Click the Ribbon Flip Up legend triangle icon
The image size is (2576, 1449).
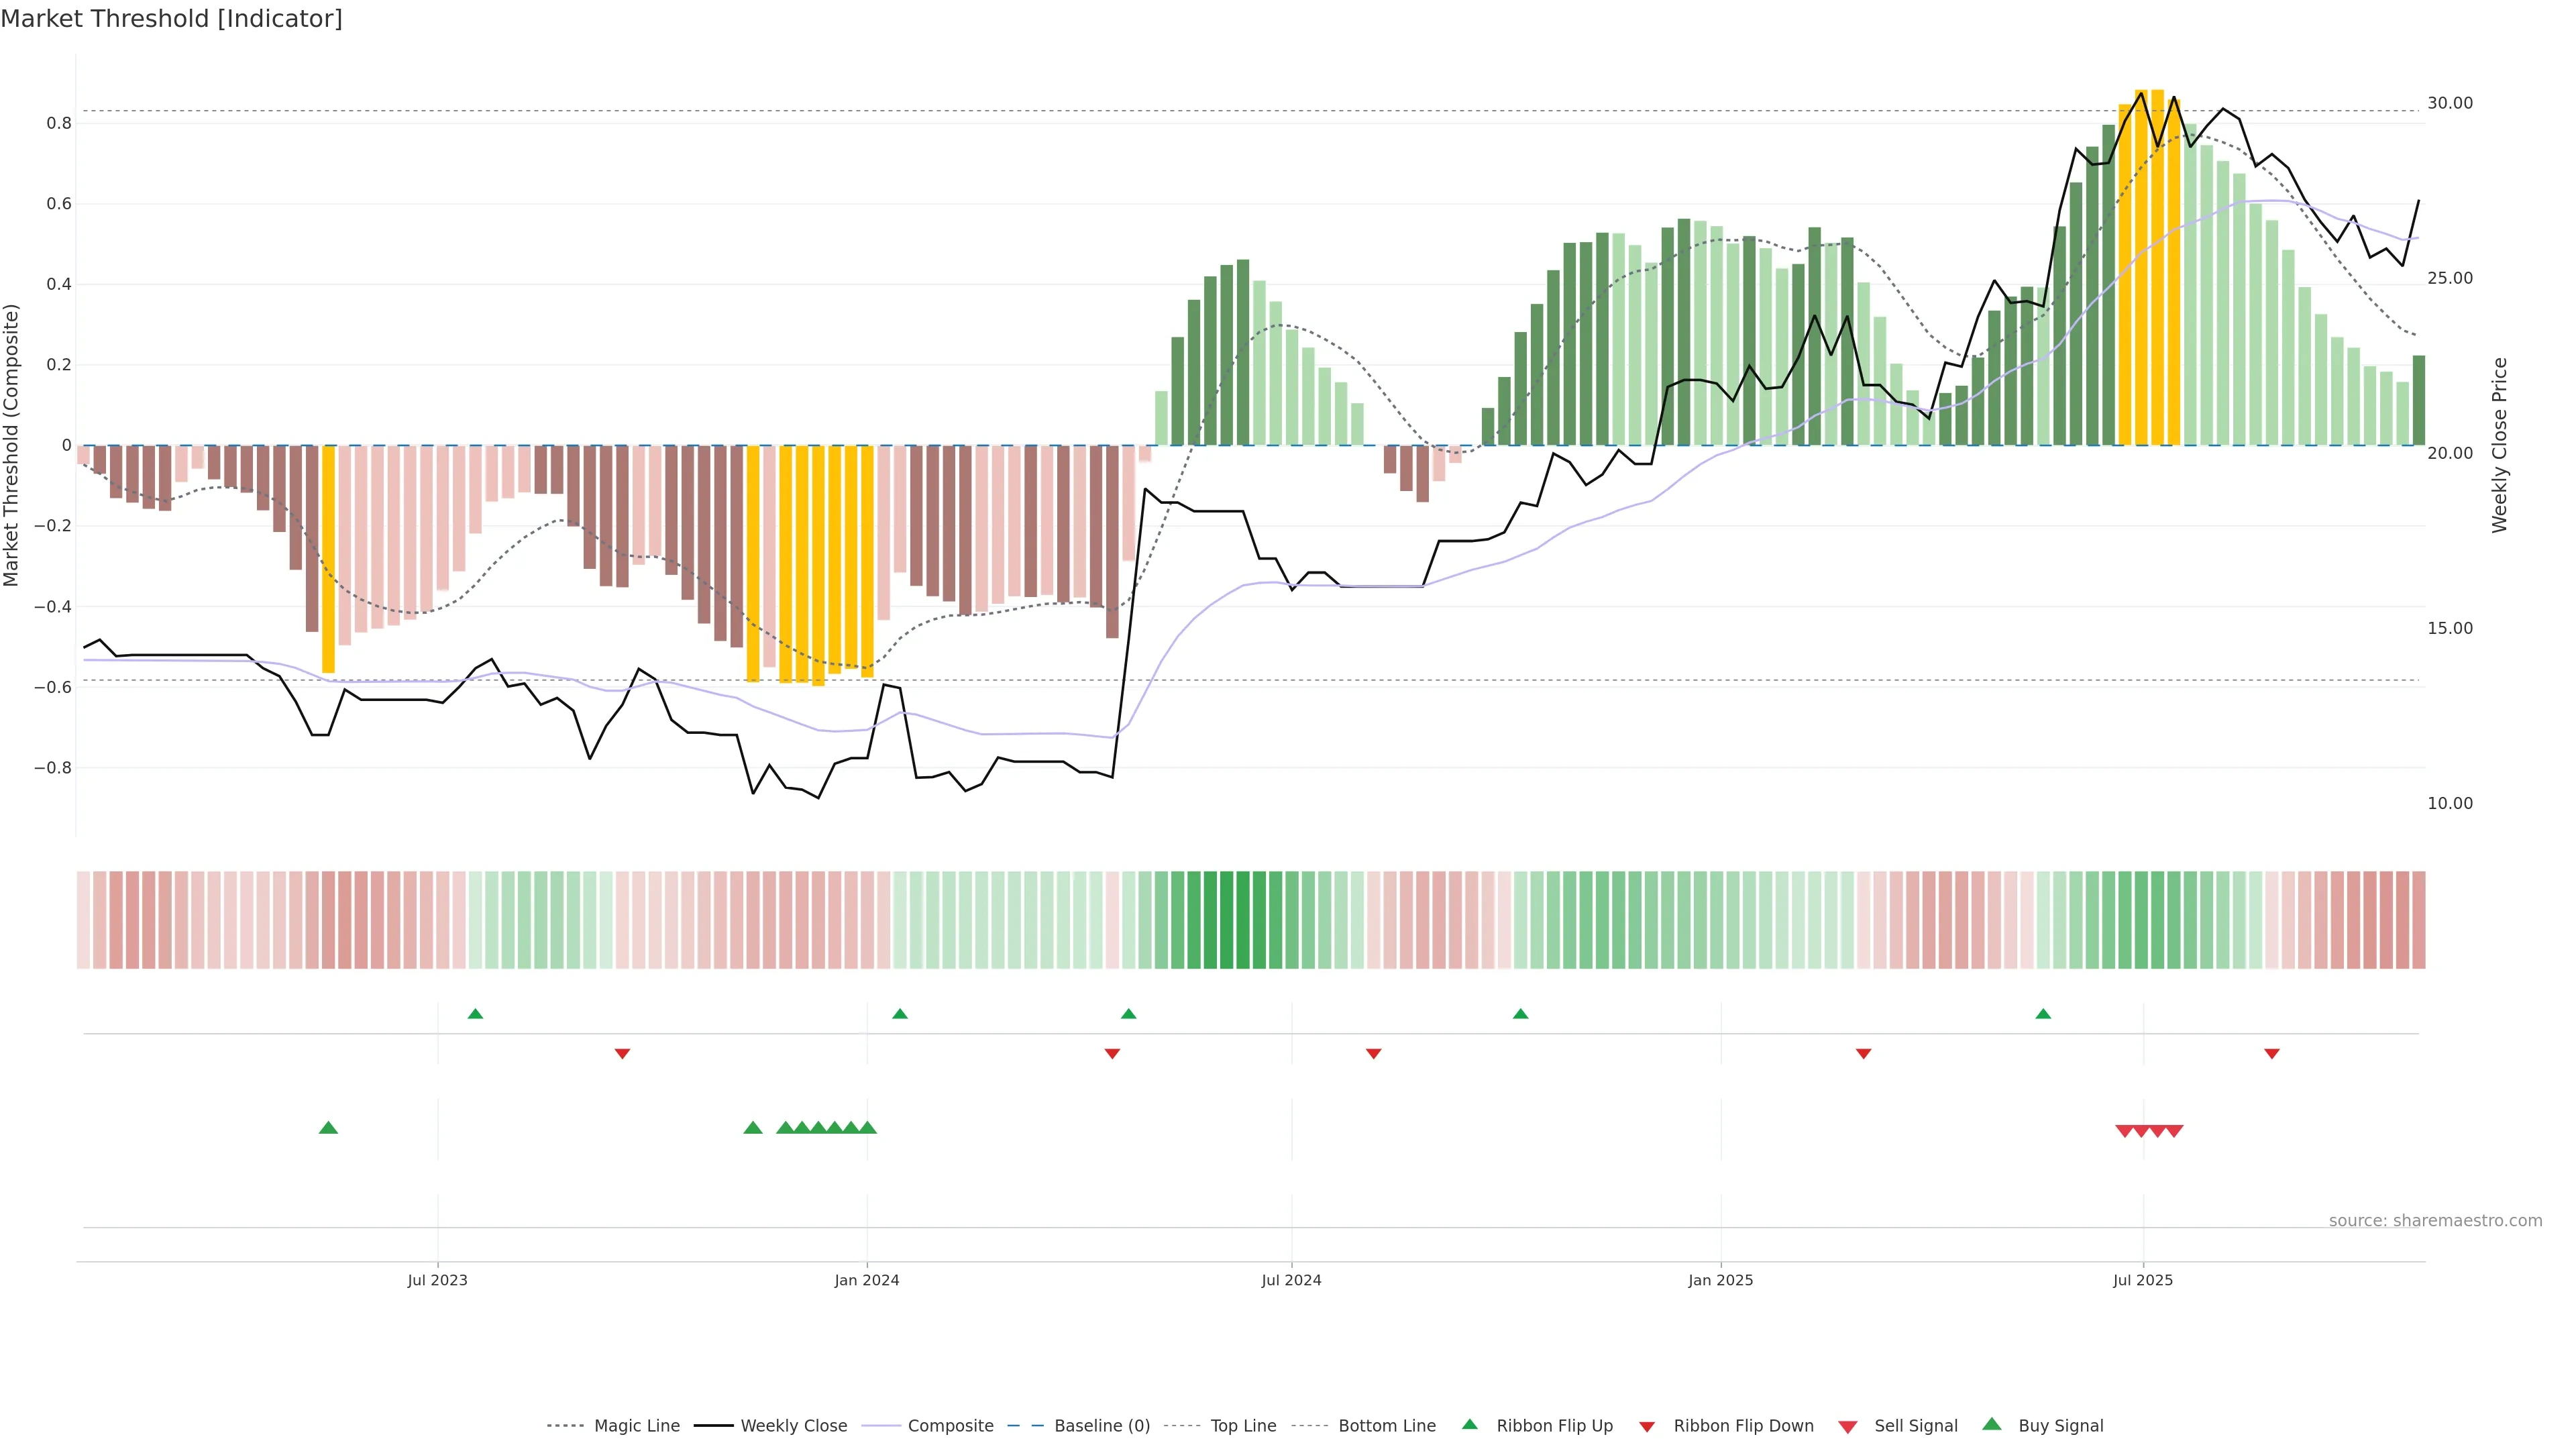tap(1469, 1424)
